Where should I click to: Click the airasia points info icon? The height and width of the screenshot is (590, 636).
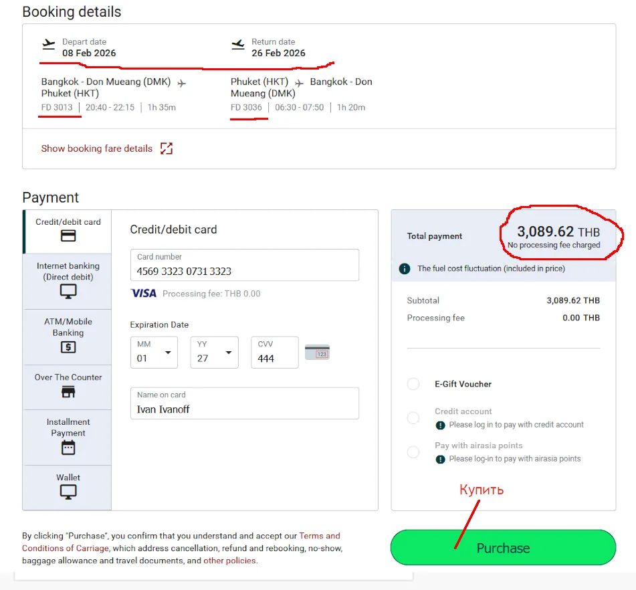click(x=440, y=459)
